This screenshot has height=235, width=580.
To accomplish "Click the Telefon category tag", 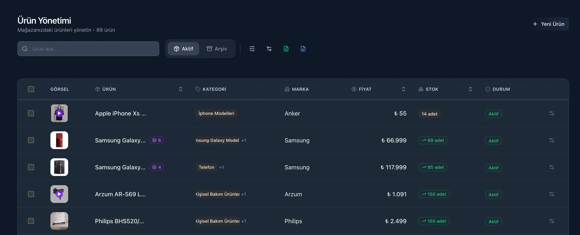I will tap(206, 167).
